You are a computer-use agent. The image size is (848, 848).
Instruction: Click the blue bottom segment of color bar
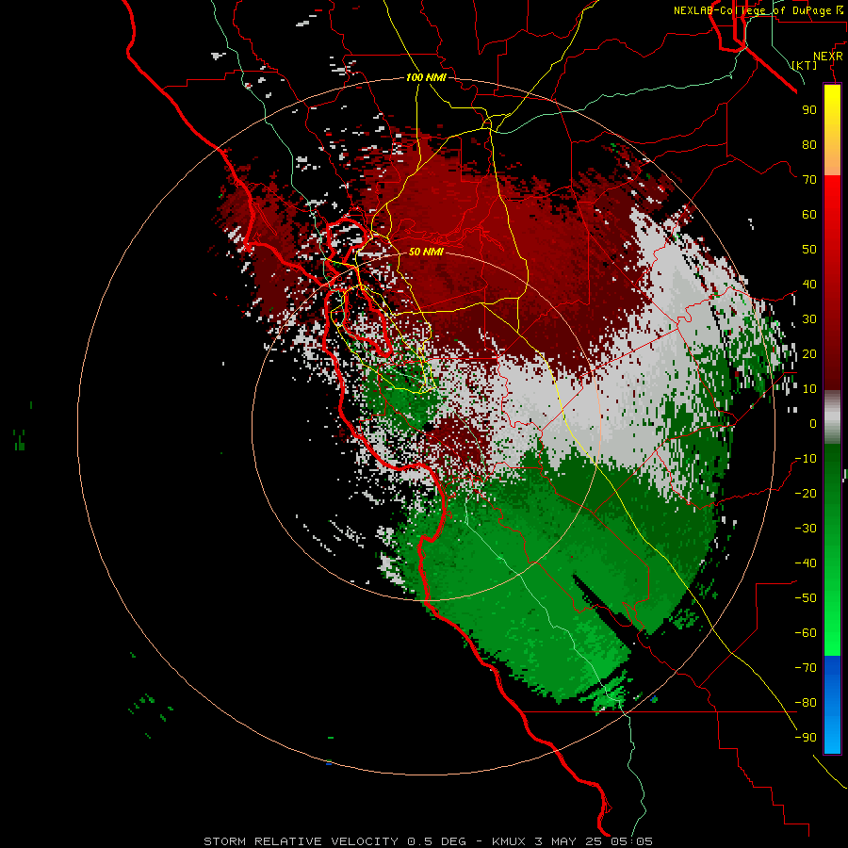pos(832,705)
